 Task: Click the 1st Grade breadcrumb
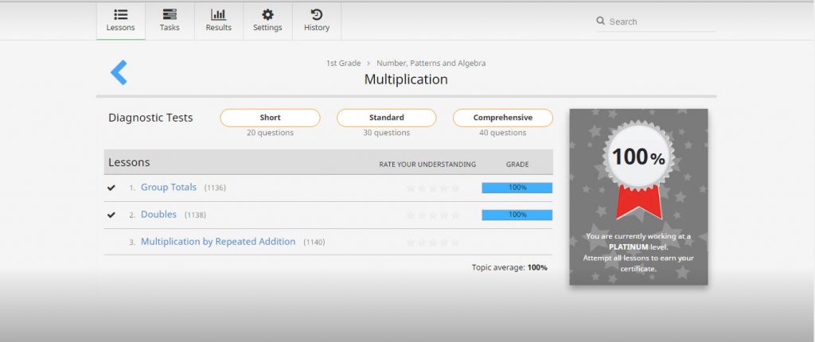click(x=343, y=63)
